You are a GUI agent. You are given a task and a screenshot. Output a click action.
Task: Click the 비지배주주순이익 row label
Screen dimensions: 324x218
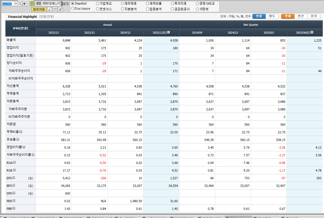tap(21, 78)
